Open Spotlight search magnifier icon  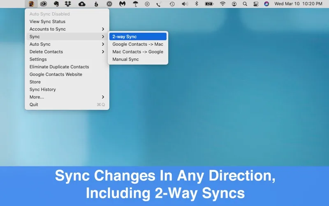coord(245,4)
